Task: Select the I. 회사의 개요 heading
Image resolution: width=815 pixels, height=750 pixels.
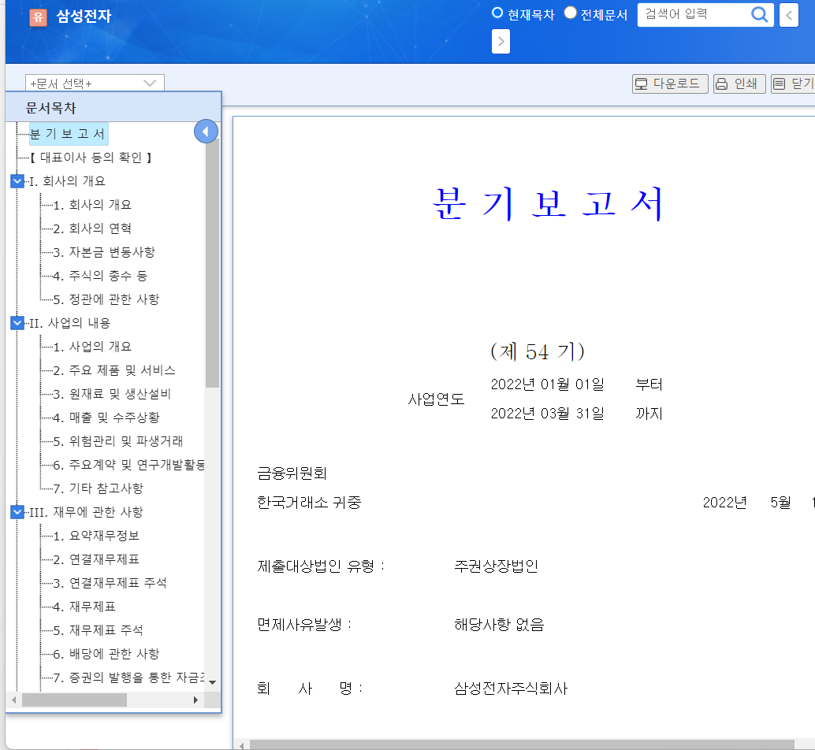Action: (x=68, y=181)
